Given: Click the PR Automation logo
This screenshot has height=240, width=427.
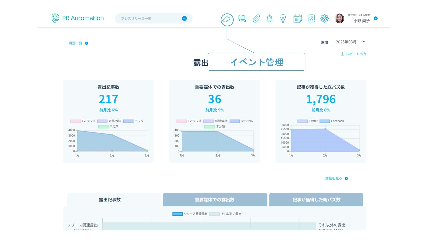Looking at the screenshot, I should point(78,18).
